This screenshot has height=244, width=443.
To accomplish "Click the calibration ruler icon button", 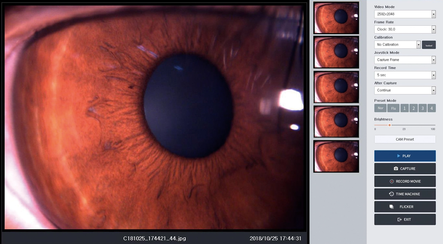I will pyautogui.click(x=429, y=45).
